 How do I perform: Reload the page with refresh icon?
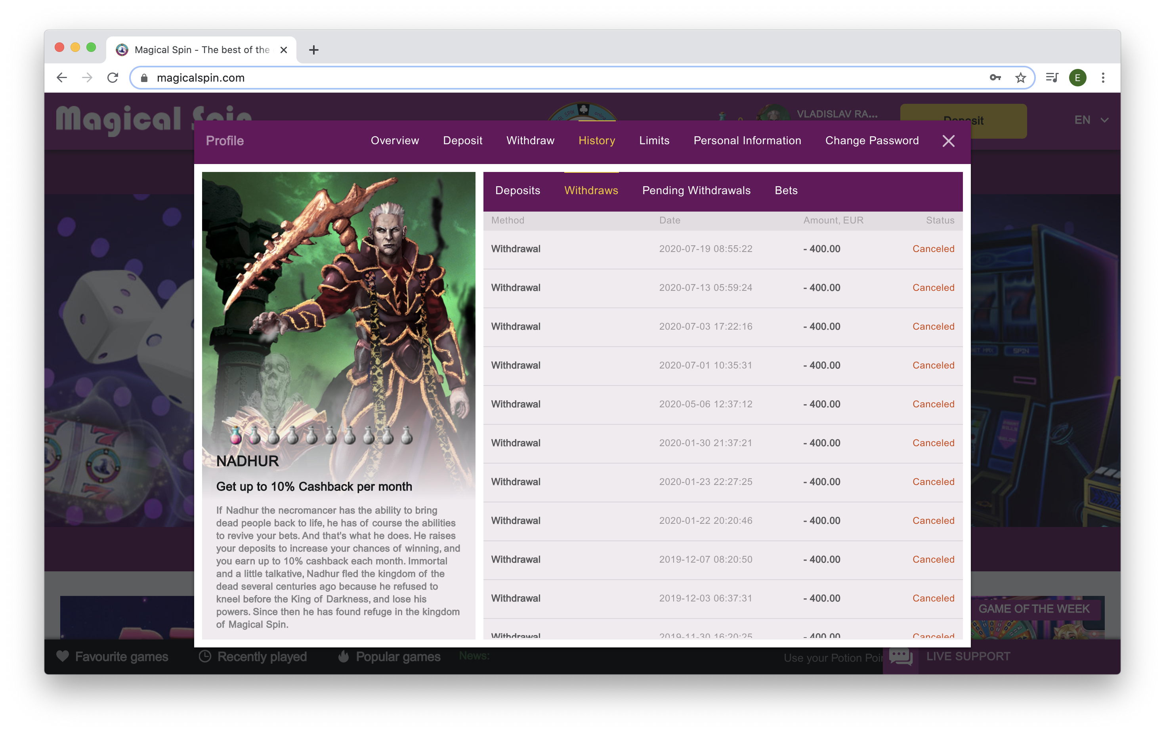click(x=113, y=77)
